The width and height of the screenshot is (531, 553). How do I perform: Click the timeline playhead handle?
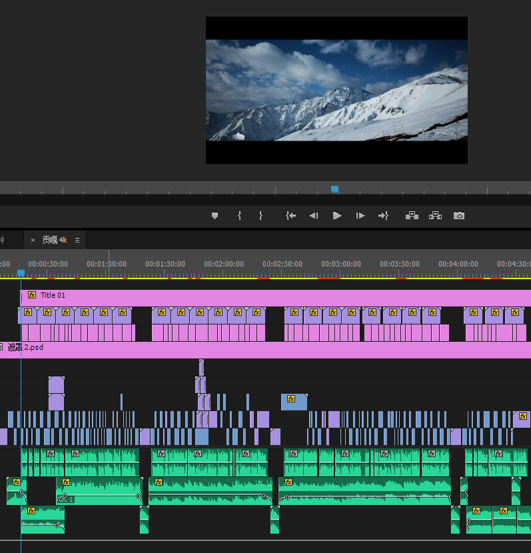21,273
